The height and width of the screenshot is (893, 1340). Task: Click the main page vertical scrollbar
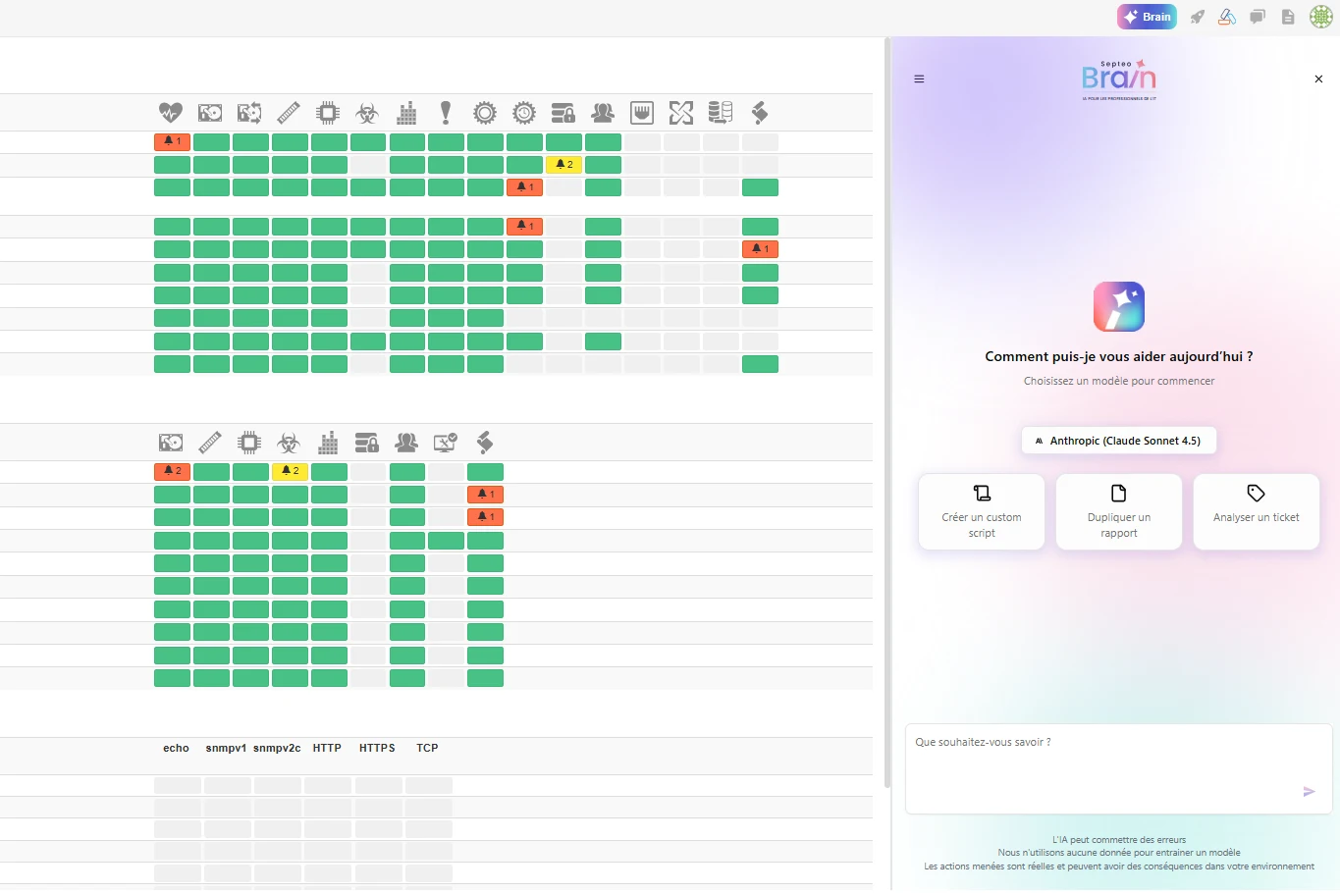[887, 412]
